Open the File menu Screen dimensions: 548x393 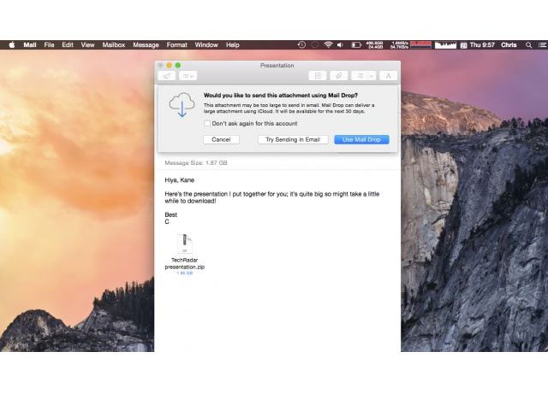(50, 45)
